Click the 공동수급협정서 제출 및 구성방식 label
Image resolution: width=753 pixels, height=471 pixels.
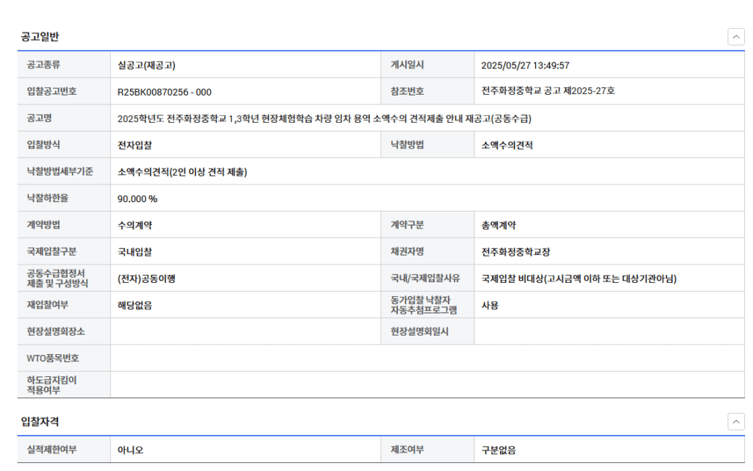[57, 278]
